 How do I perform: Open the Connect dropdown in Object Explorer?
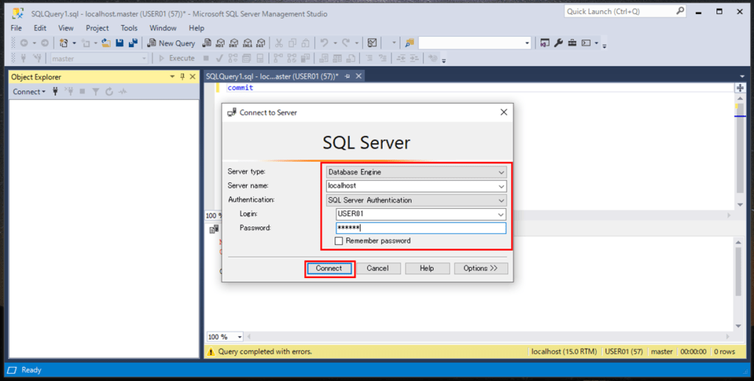pyautogui.click(x=29, y=91)
